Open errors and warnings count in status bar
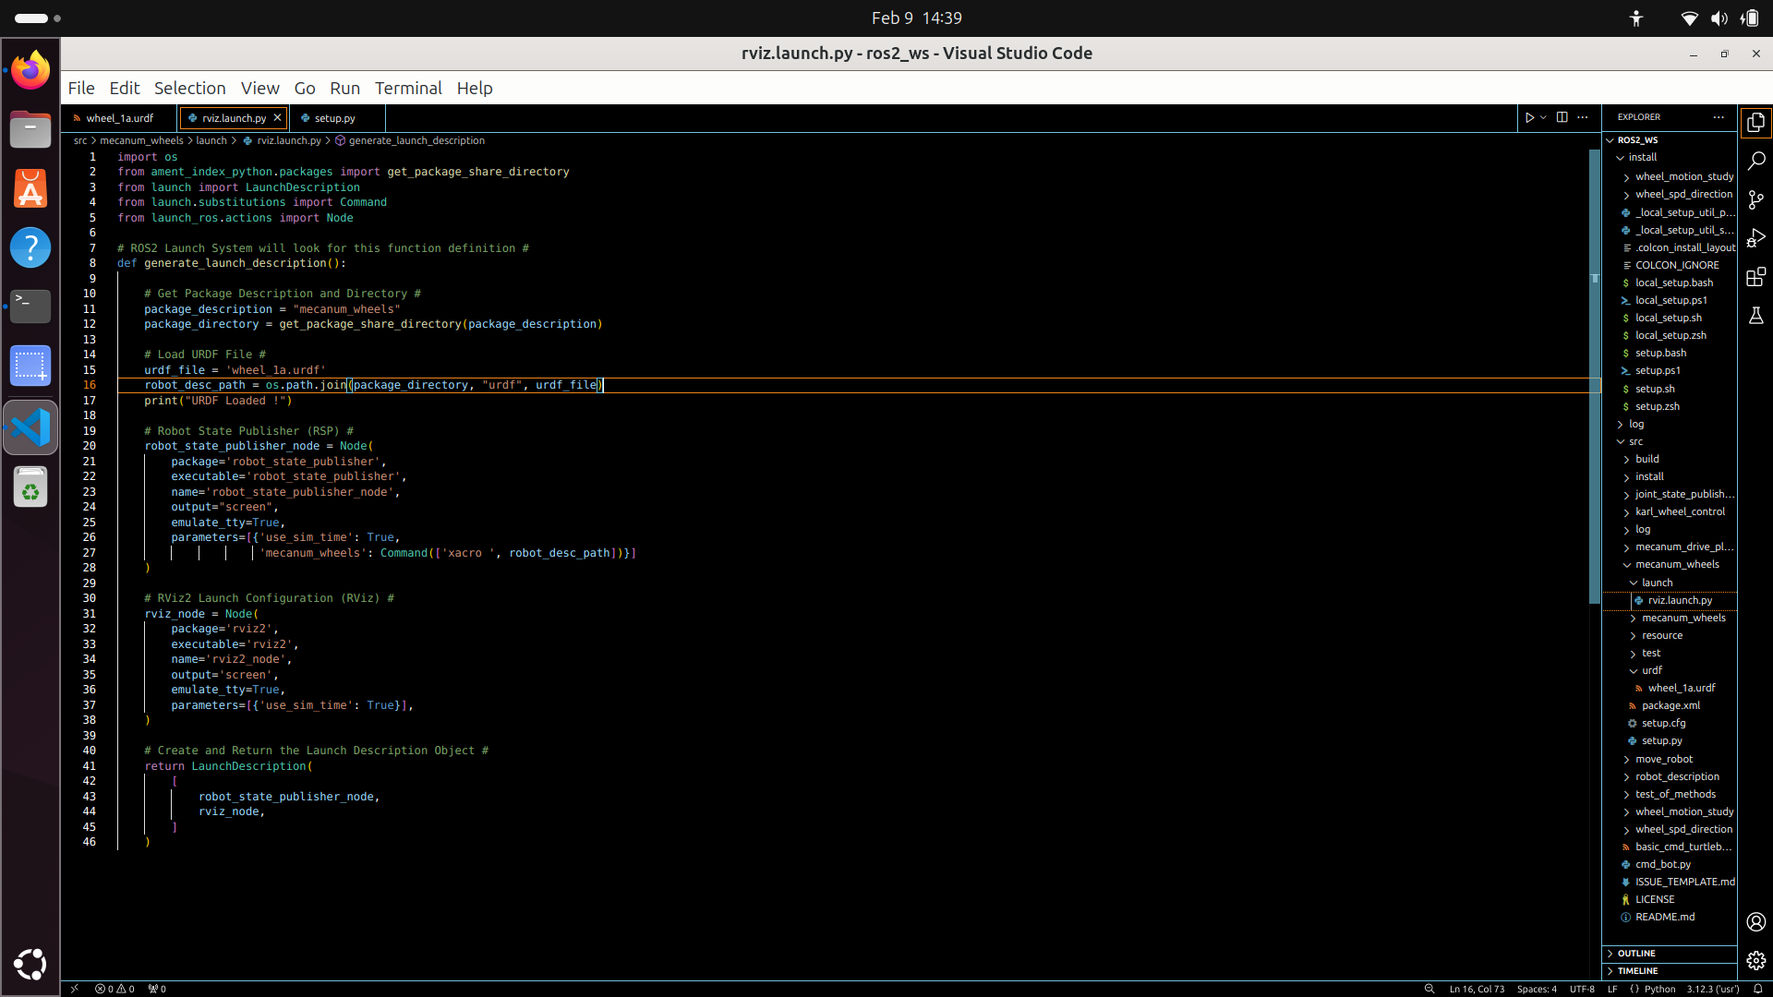The height and width of the screenshot is (997, 1773). 115,989
